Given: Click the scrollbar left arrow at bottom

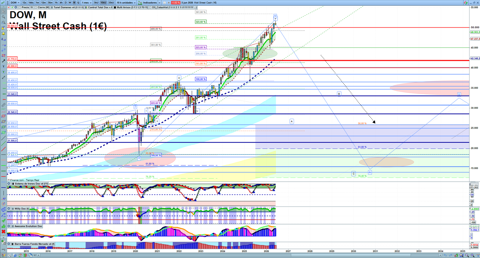Looking at the screenshot, I should pyautogui.click(x=38, y=255).
